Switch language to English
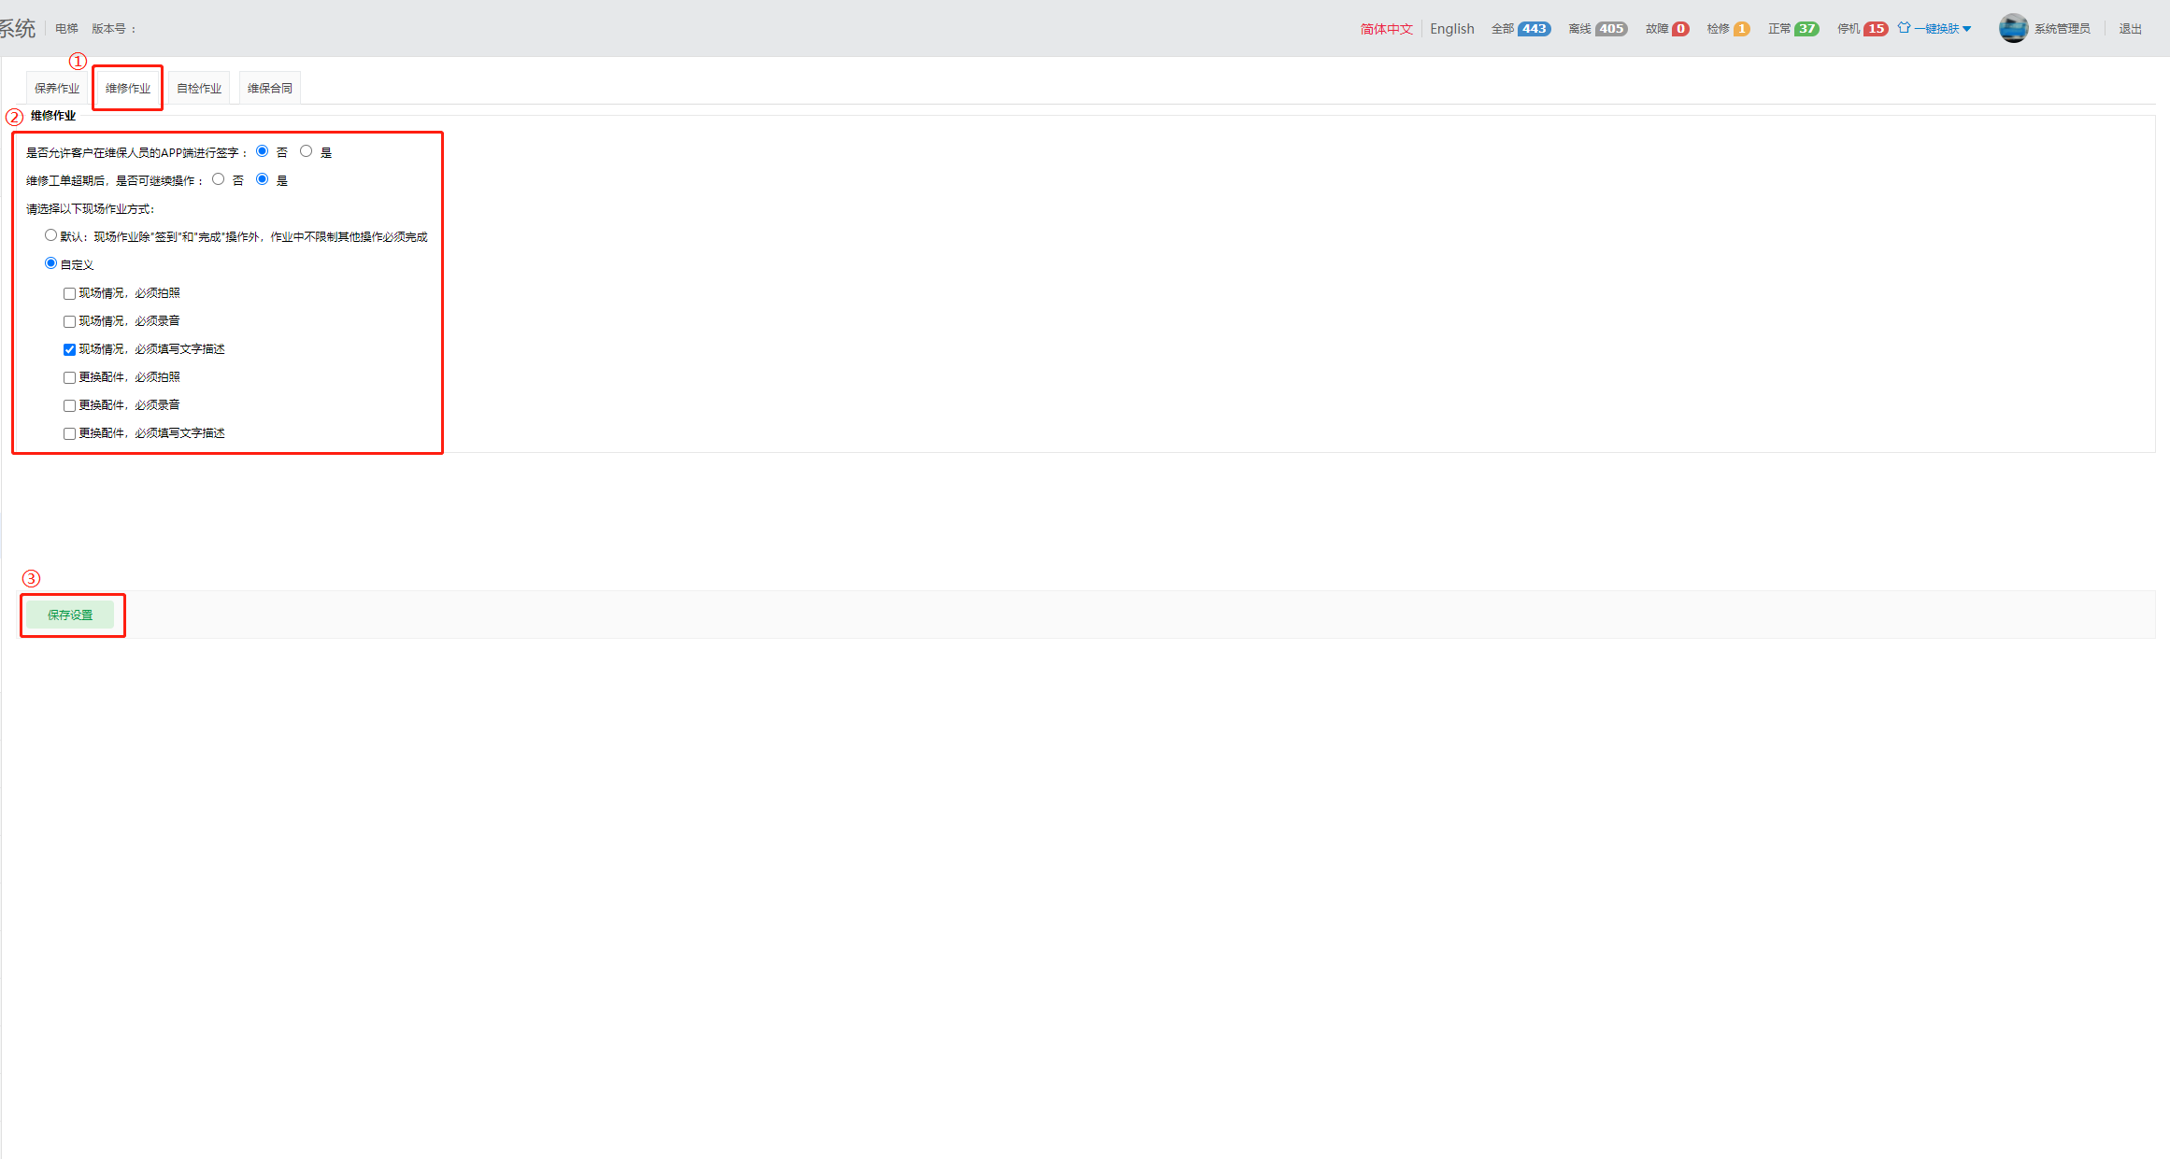Viewport: 2170px width, 1159px height. point(1451,29)
